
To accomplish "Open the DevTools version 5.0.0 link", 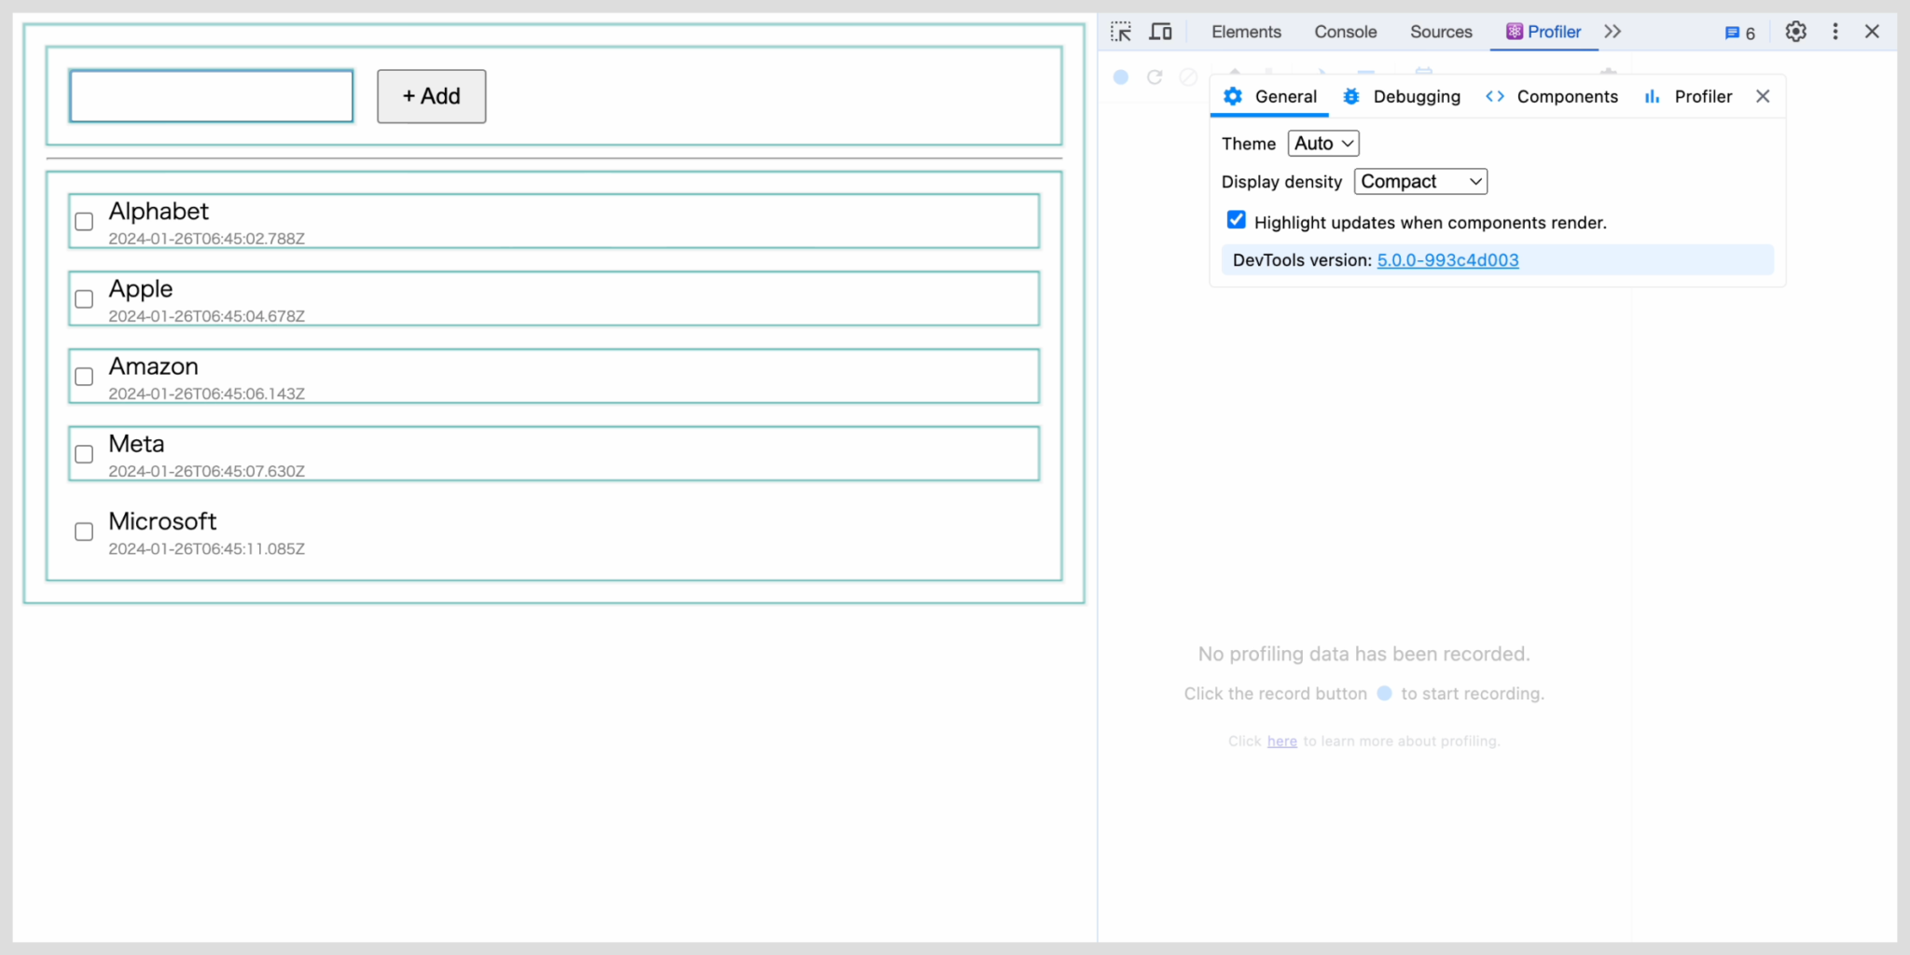I will pos(1446,260).
